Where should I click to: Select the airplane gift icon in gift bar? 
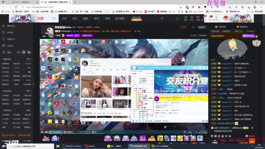click(x=173, y=138)
